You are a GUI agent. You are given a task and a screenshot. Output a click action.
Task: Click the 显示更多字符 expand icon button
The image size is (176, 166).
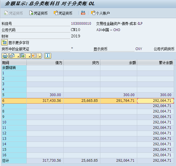point(4,42)
